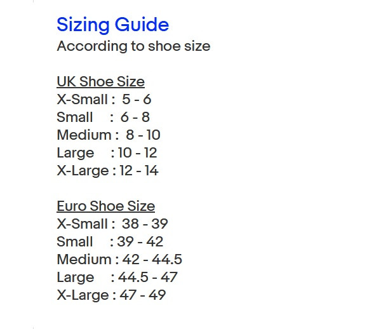Click the Euro X-Large 47 - 49 line

(111, 295)
